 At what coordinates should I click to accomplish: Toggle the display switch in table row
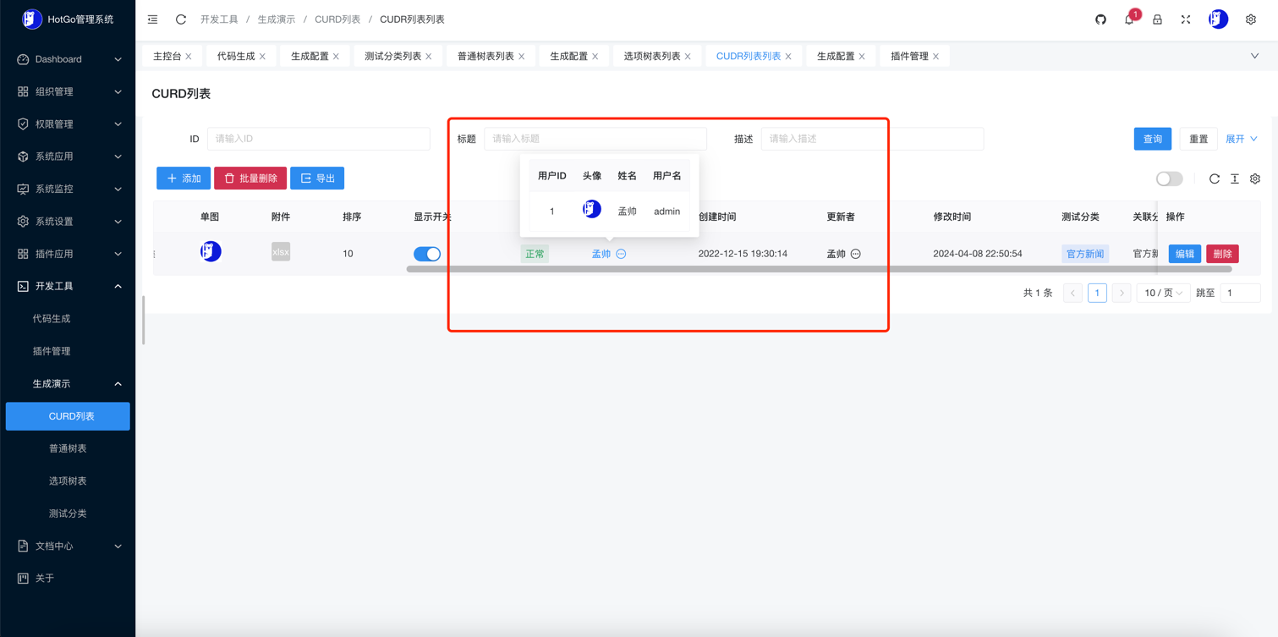tap(427, 254)
